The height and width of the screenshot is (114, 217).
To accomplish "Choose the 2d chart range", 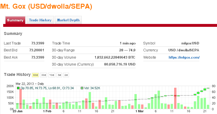I will point(66,75).
